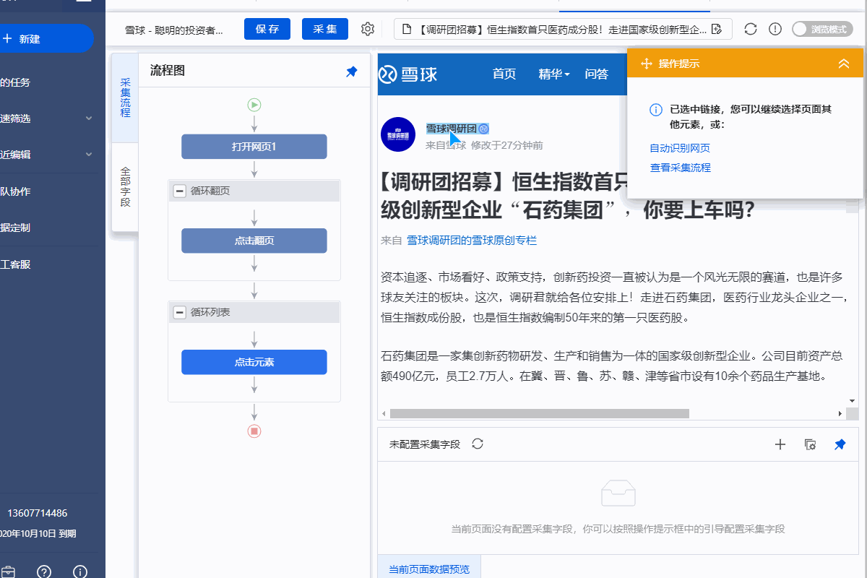Open task settings via gear icon

pos(368,29)
